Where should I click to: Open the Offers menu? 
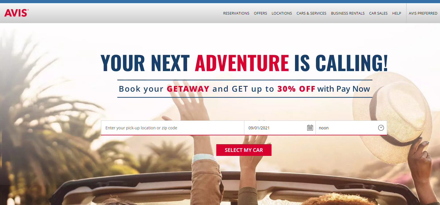point(260,13)
